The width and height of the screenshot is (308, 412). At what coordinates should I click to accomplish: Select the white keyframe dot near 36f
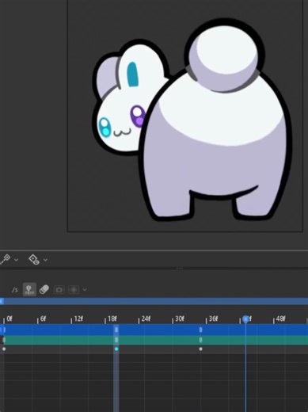coord(200,349)
